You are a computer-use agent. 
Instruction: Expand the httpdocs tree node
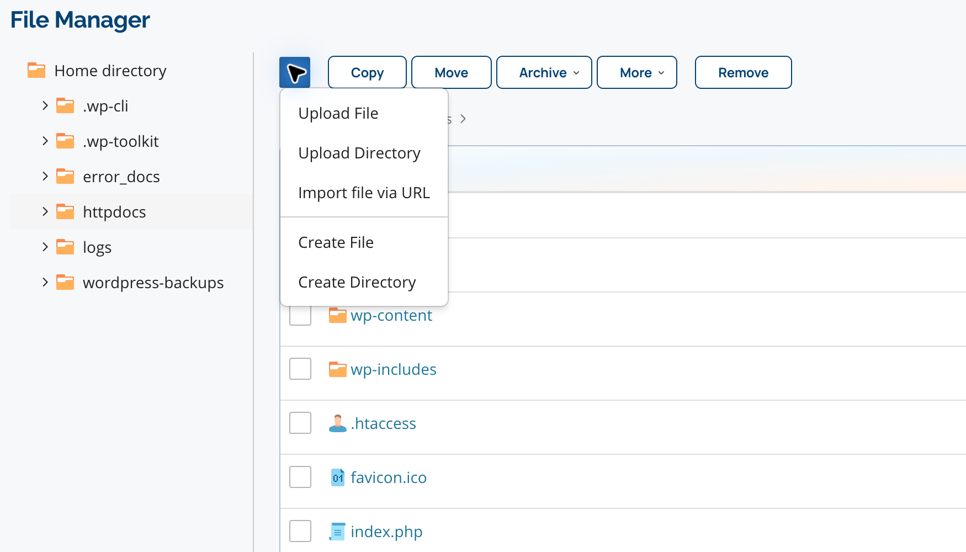click(x=45, y=211)
